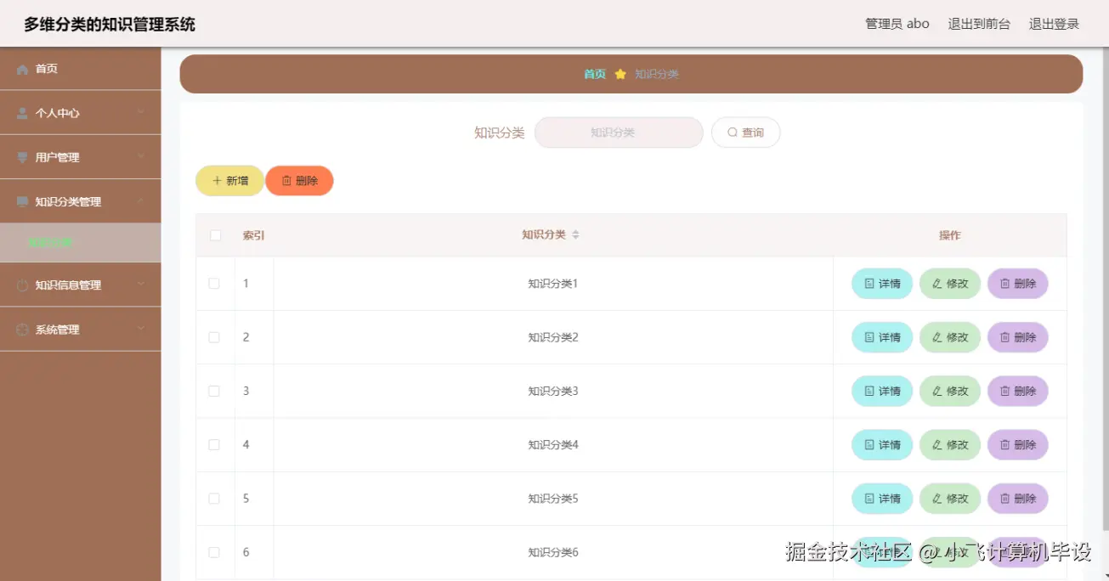The height and width of the screenshot is (581, 1109).
Task: Click 退出到前台 in the top bar
Action: (x=979, y=23)
